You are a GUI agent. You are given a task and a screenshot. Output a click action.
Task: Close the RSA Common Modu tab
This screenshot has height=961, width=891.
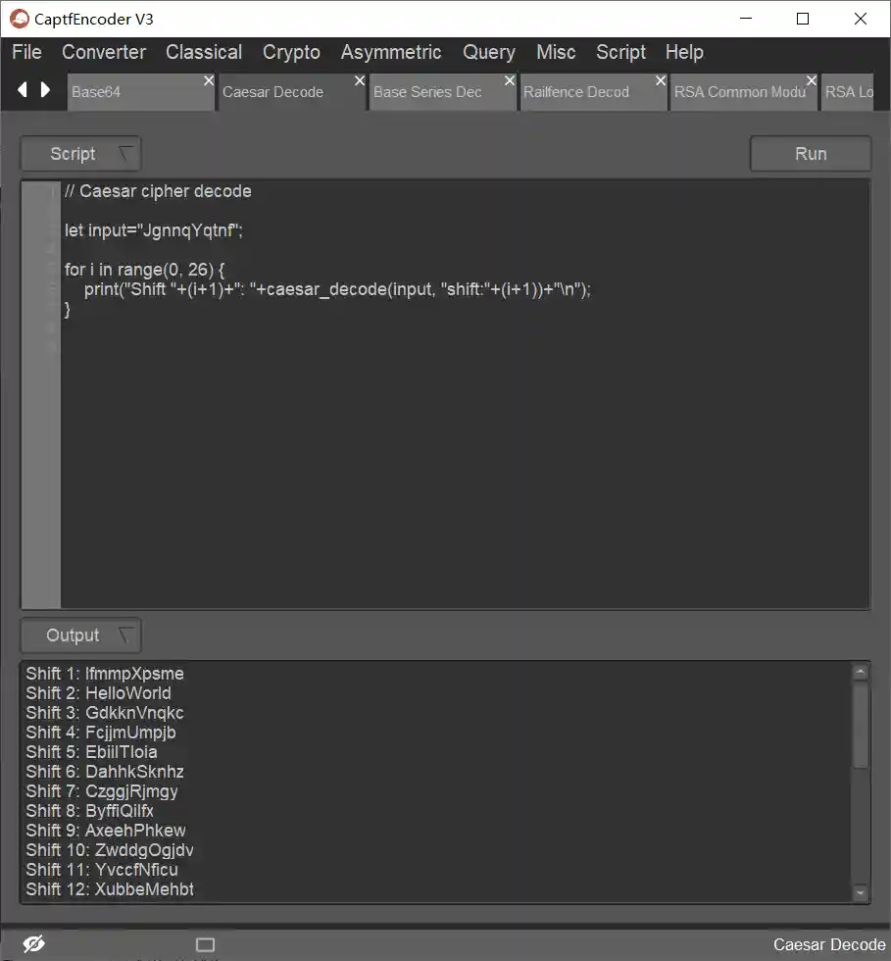811,79
